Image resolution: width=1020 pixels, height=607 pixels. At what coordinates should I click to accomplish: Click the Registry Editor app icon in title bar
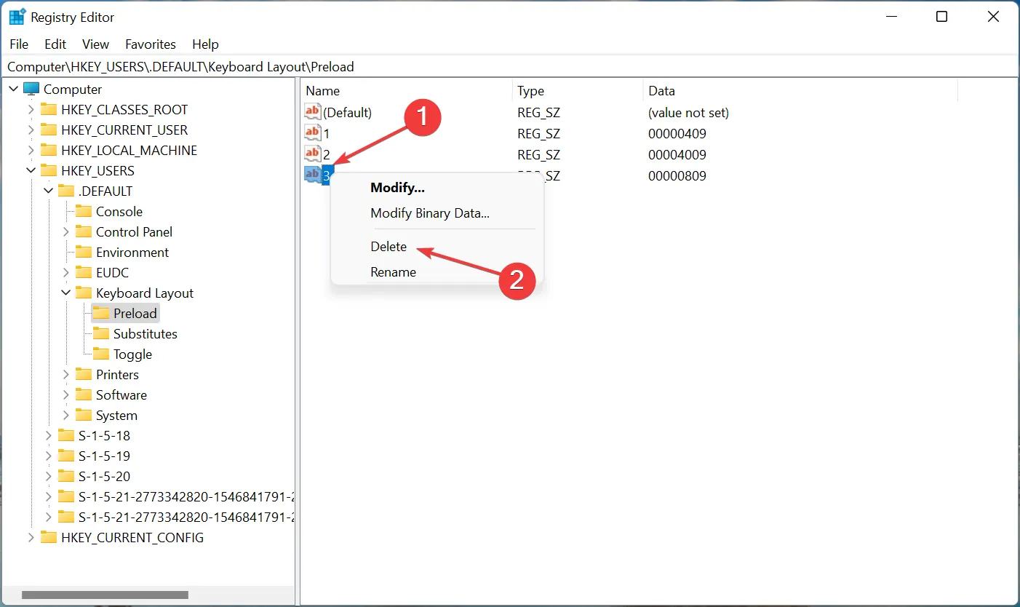17,17
